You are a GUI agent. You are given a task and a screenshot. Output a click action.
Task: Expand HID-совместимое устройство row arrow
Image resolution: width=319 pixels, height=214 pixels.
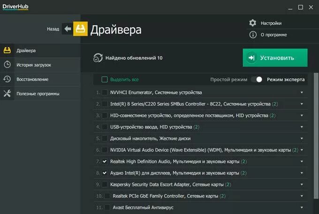pyautogui.click(x=302, y=115)
